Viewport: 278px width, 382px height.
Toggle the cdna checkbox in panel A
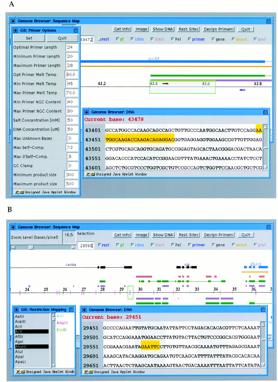pyautogui.click(x=132, y=39)
